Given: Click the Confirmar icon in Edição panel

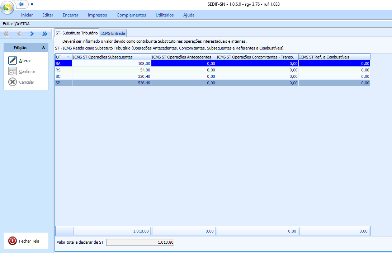Looking at the screenshot, I should pyautogui.click(x=13, y=71).
